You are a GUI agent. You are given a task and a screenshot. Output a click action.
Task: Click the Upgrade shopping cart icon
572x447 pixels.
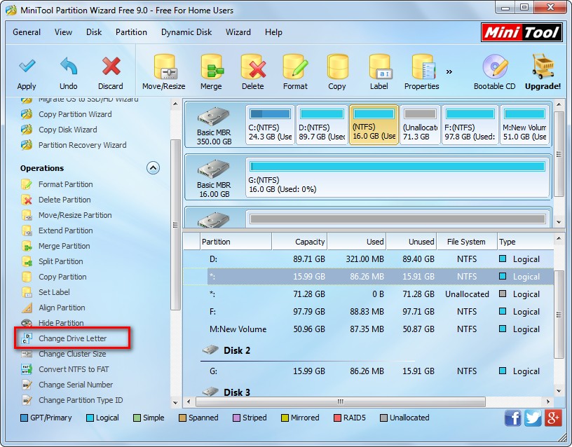pos(543,67)
